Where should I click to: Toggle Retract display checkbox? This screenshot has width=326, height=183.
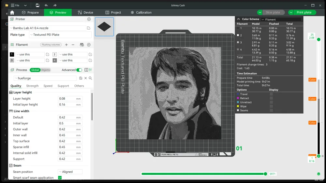point(271,98)
